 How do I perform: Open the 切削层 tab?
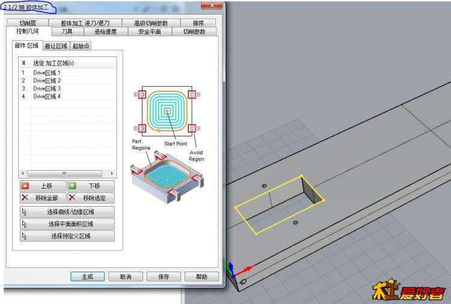click(28, 23)
